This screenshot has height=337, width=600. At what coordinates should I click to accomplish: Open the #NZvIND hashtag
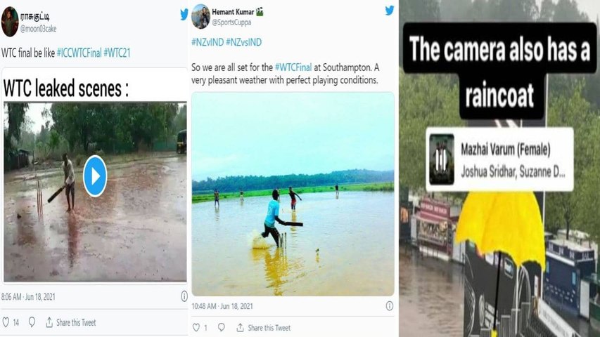[206, 42]
